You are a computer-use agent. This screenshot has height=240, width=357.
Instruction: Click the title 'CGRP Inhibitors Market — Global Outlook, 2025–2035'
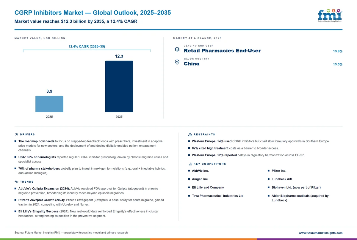93,13
